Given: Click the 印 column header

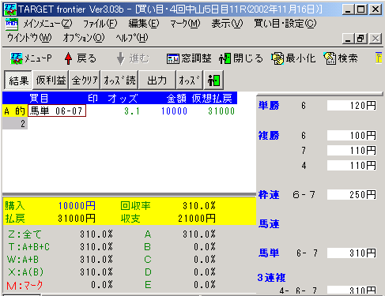Looking at the screenshot, I should [x=92, y=99].
